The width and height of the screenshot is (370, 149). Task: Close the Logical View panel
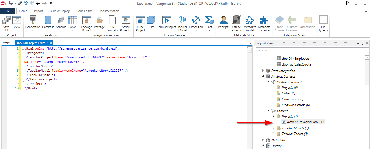(x=367, y=43)
